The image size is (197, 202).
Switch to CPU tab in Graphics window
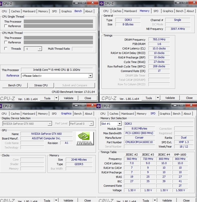pos(4,114)
